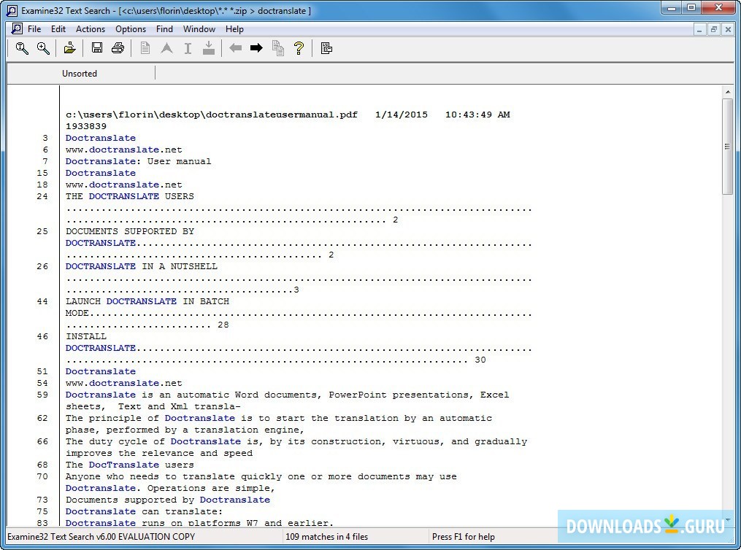This screenshot has width=741, height=550.
Task: Select the line 24 result 'THE DOCTRANSLATE USERS'
Action: pyautogui.click(x=129, y=196)
